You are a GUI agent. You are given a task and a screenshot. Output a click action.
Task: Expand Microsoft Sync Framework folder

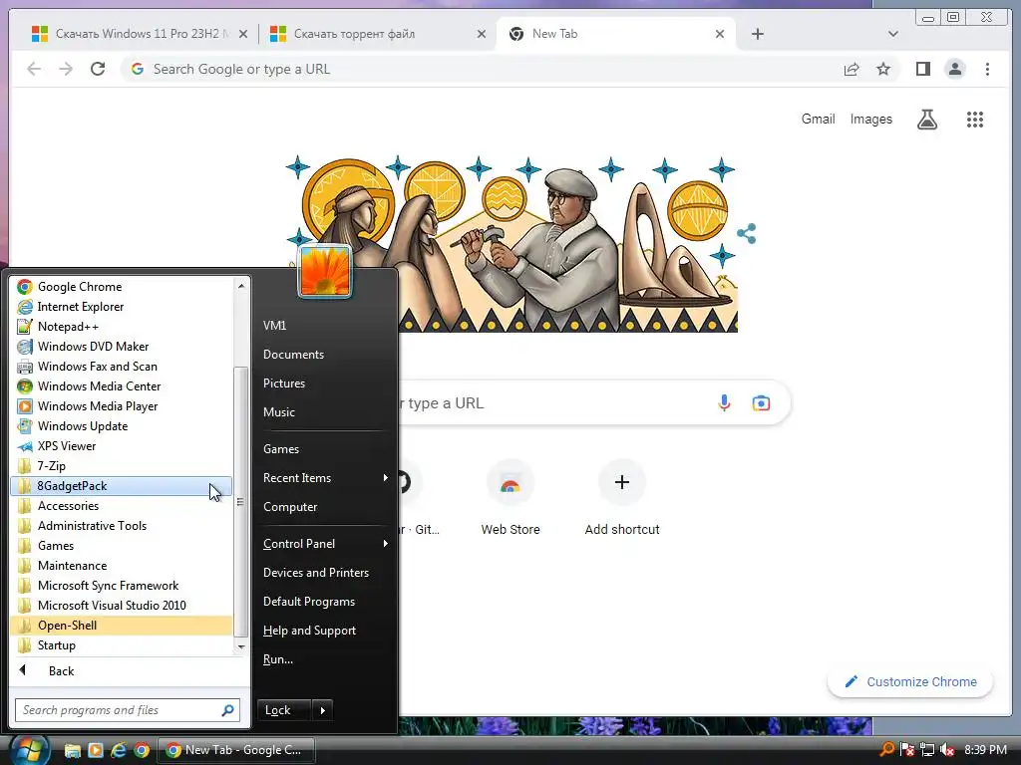121,586
